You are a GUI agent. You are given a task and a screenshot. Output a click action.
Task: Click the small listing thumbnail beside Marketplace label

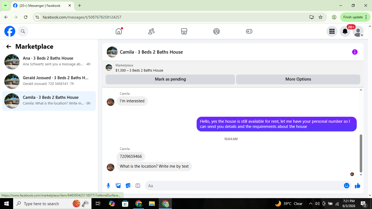click(x=109, y=67)
